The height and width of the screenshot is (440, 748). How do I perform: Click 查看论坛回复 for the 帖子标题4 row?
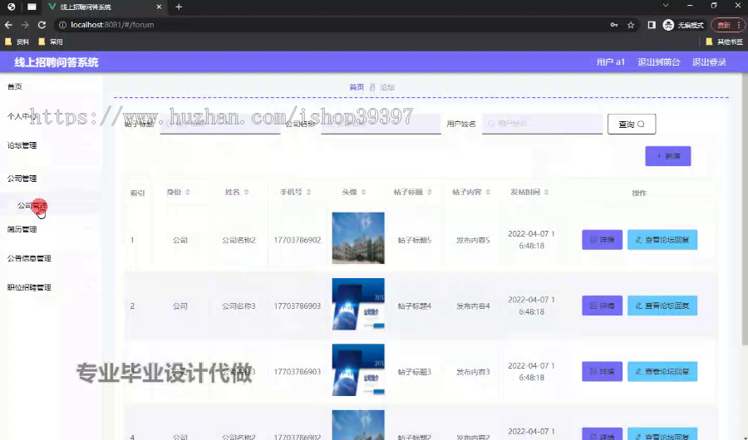(662, 306)
